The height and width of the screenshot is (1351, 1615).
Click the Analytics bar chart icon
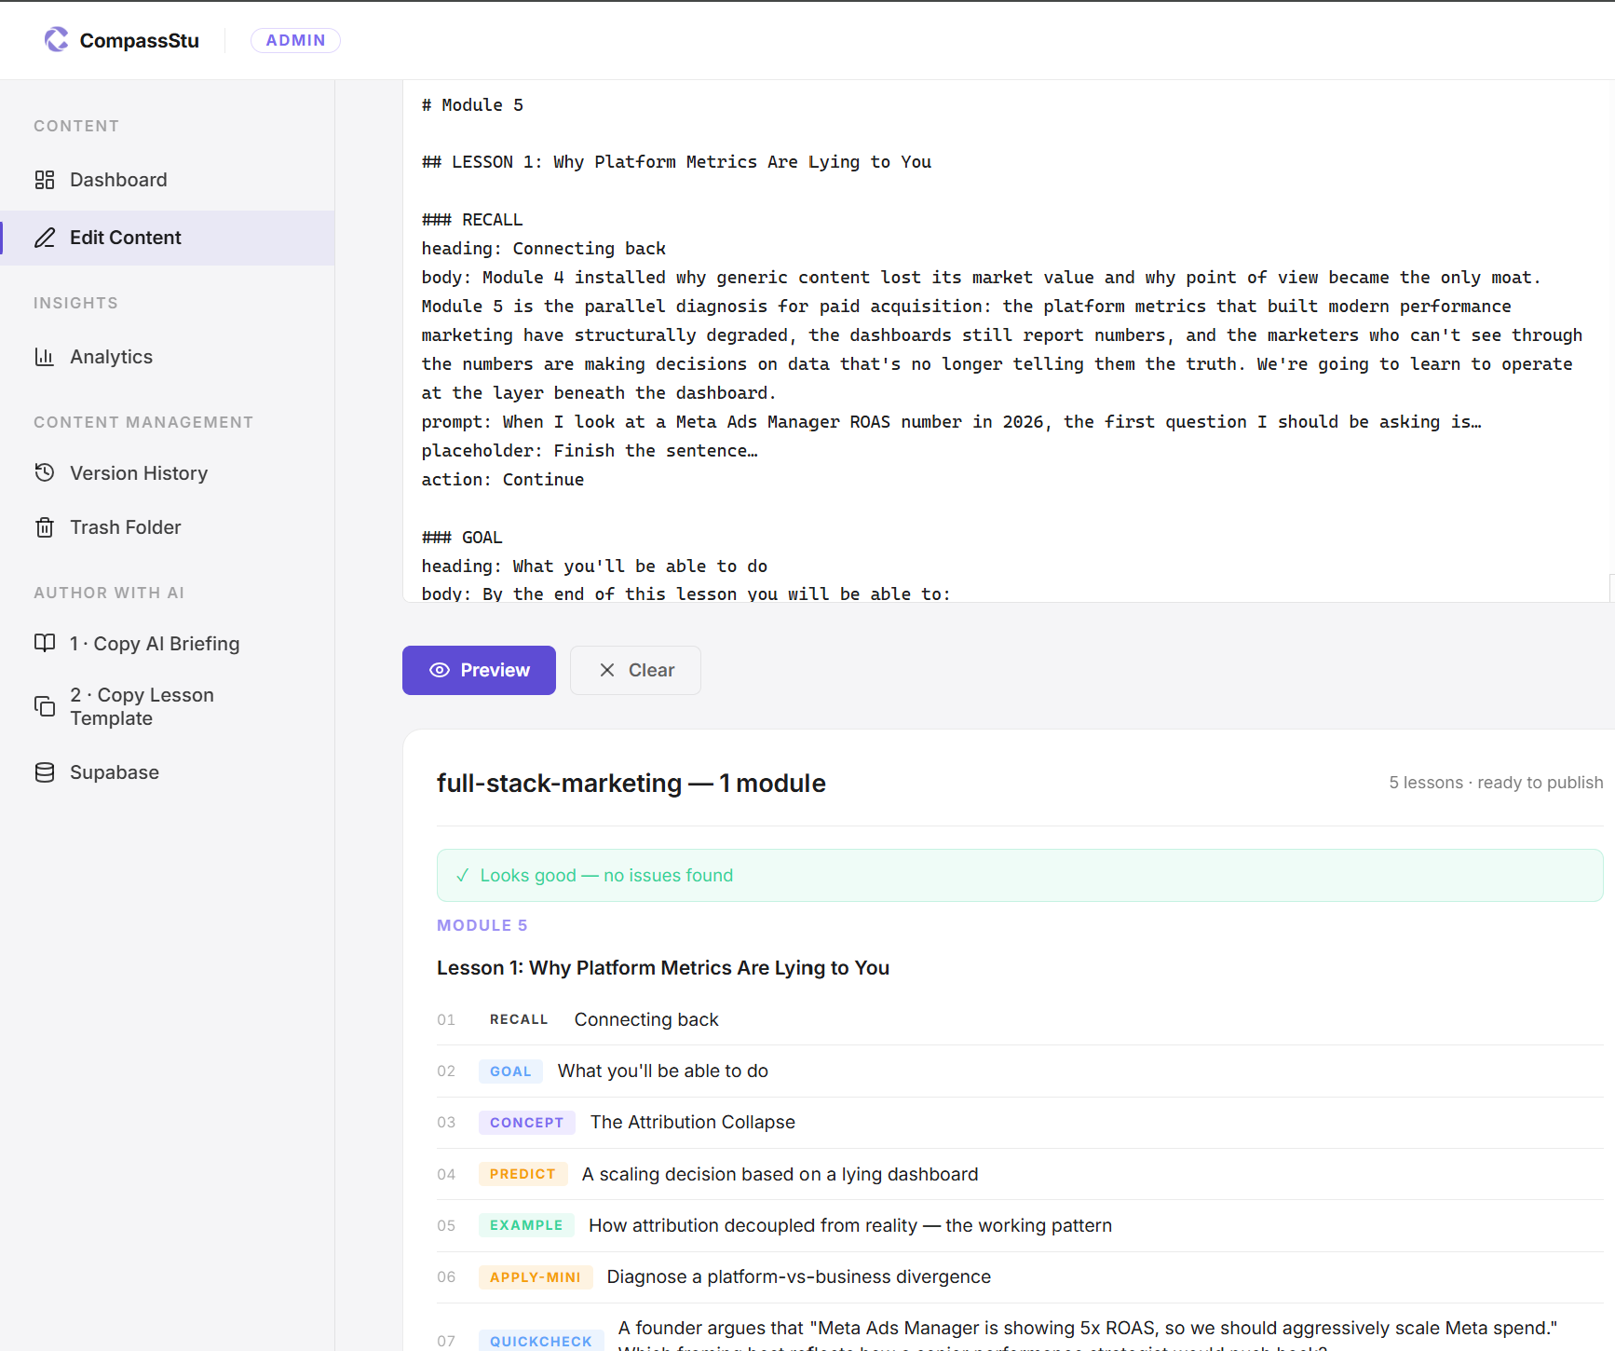[x=45, y=357]
